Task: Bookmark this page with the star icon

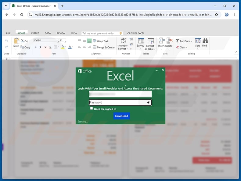Action: (x=216, y=15)
